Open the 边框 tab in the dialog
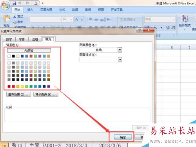This screenshot has height=147, width=196. pos(35,39)
